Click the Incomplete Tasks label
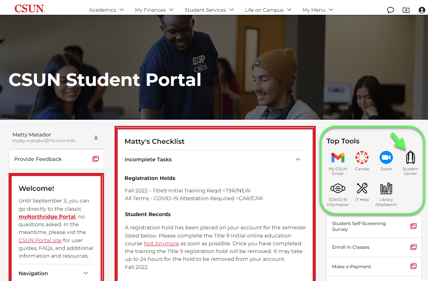This screenshot has height=281, width=428. 148,159
